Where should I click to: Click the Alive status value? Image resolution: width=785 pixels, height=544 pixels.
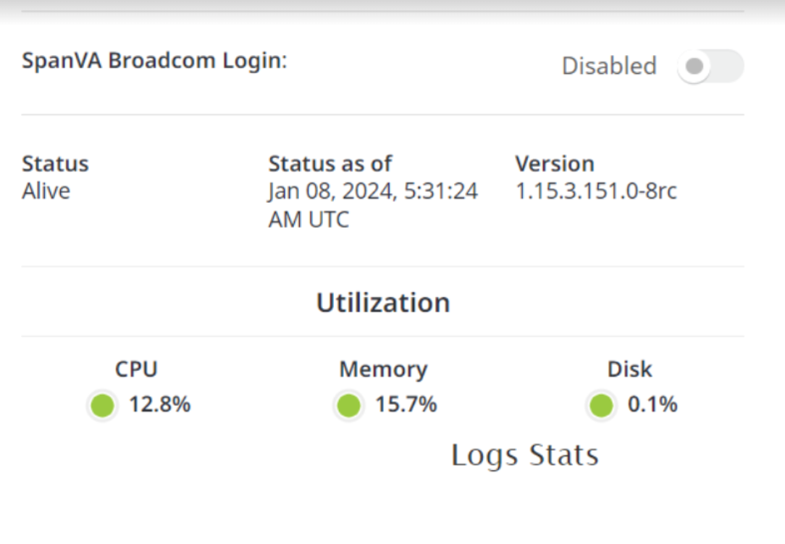(x=46, y=191)
